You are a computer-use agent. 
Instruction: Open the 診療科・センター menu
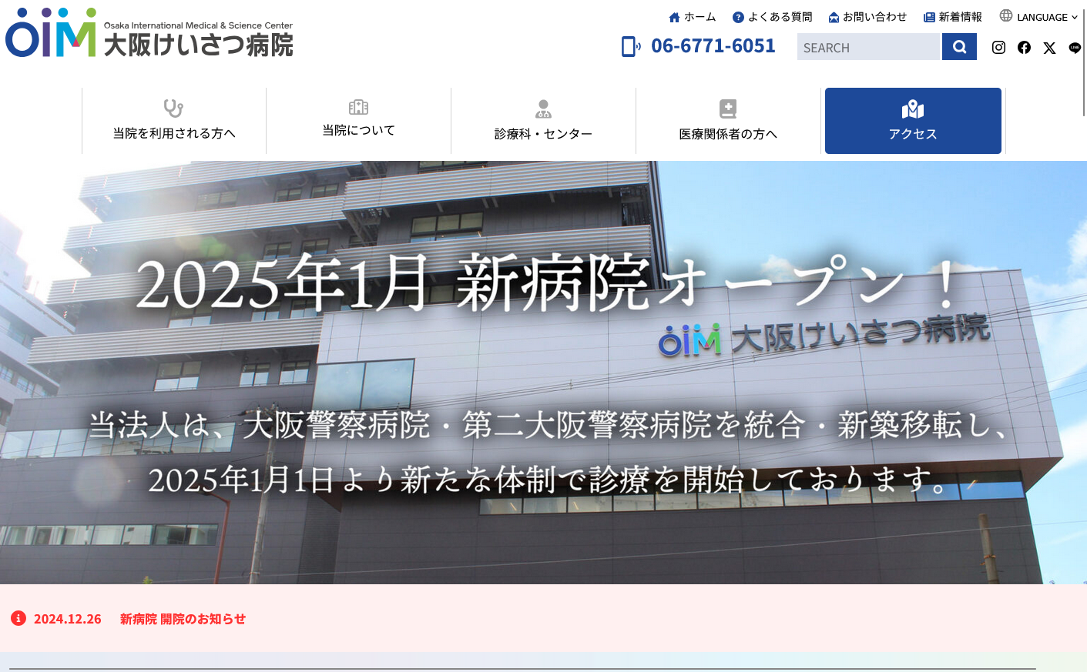pos(544,121)
